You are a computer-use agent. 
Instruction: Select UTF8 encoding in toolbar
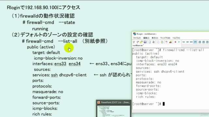(195, 42)
